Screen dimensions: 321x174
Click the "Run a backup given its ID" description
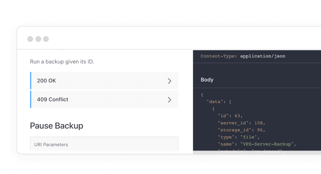pyautogui.click(x=62, y=62)
